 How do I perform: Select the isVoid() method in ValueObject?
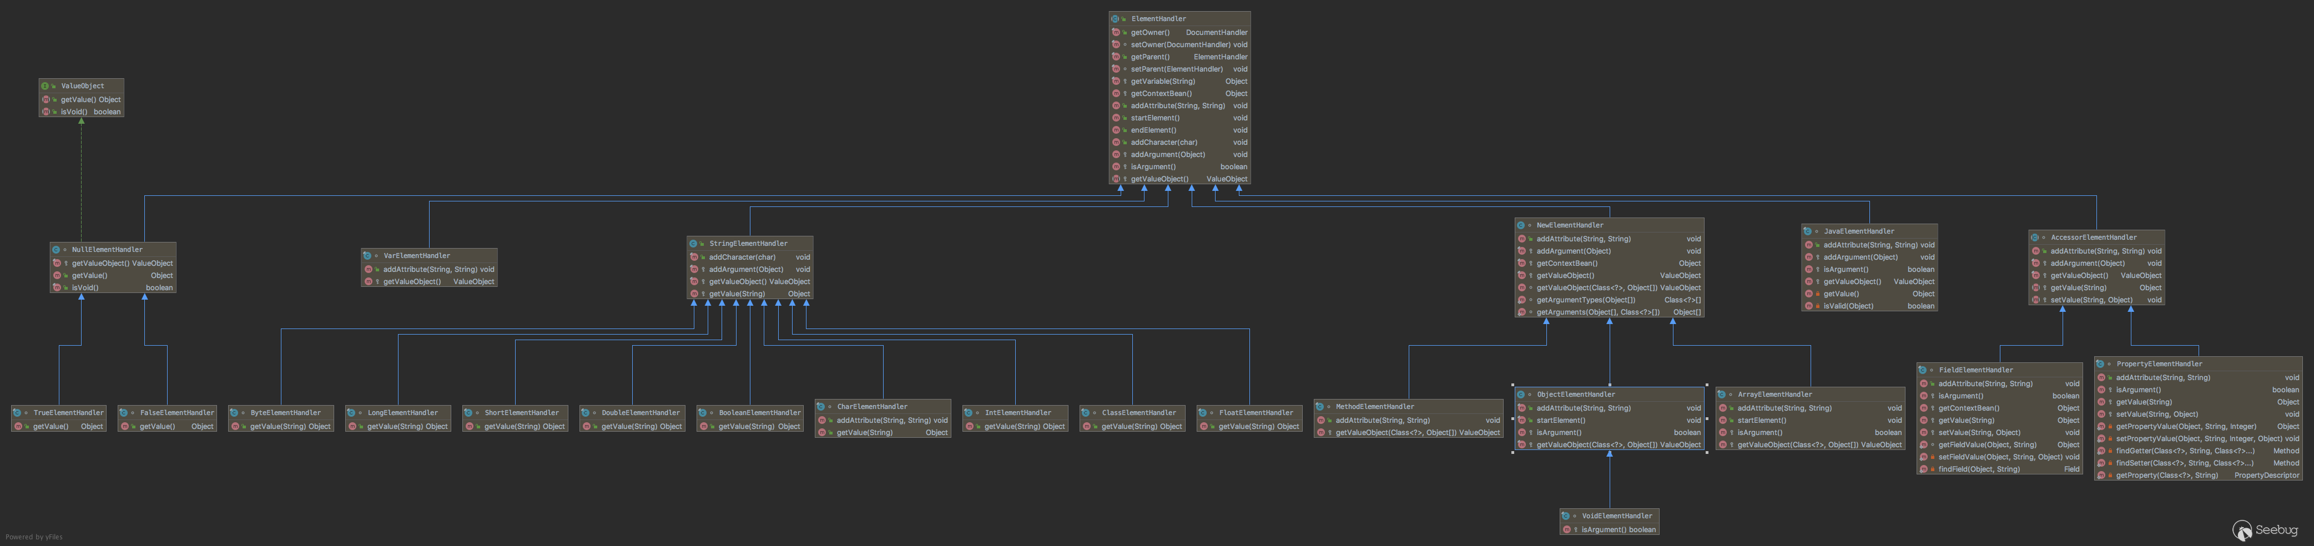click(74, 112)
